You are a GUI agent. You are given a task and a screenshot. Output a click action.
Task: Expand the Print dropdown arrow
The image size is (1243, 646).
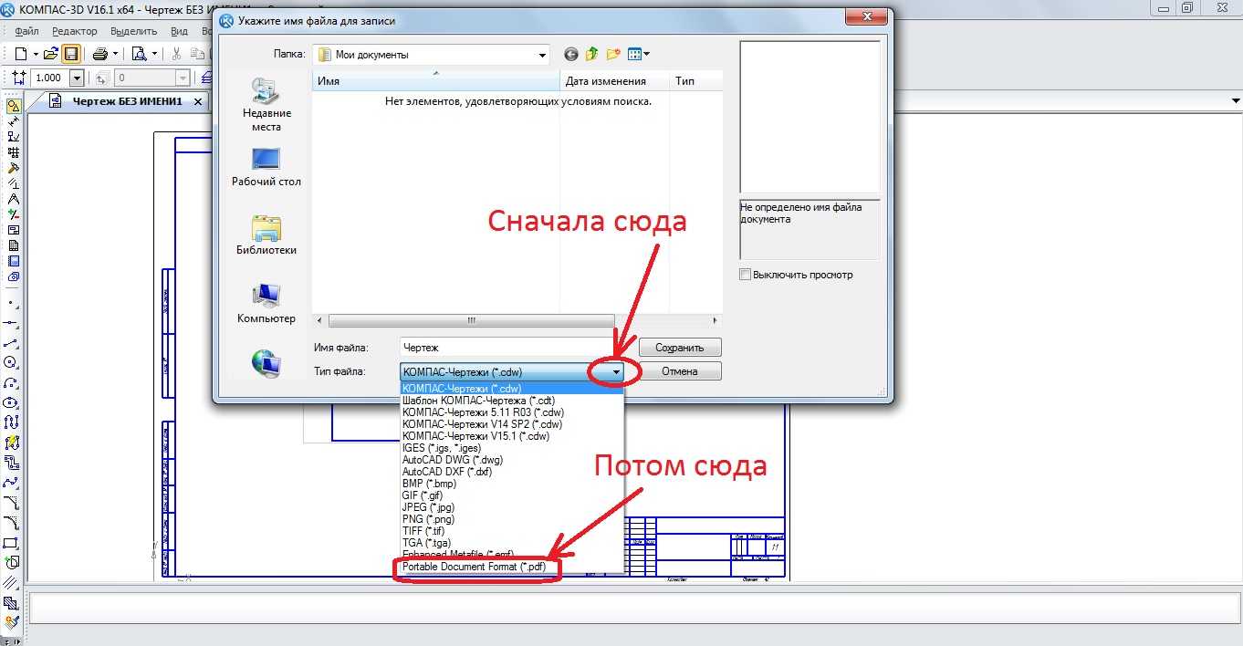(115, 54)
